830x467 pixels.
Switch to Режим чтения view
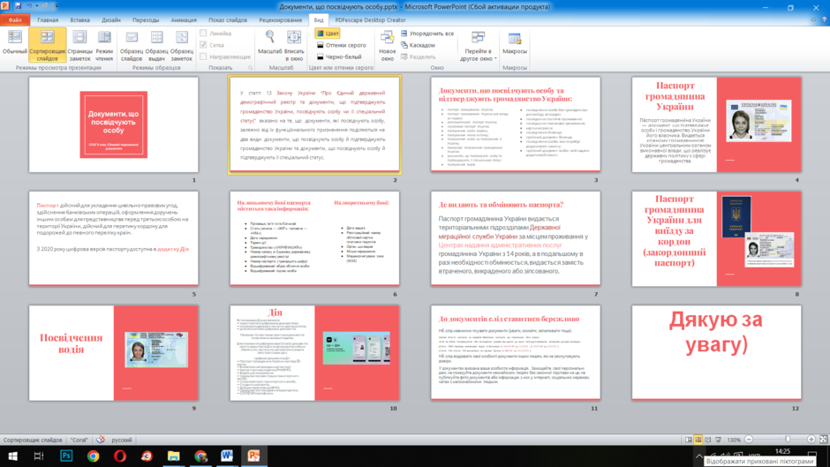pyautogui.click(x=104, y=45)
